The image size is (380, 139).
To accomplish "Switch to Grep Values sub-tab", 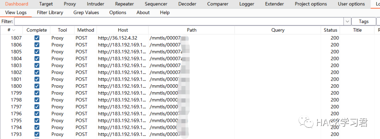I will pos(86,13).
